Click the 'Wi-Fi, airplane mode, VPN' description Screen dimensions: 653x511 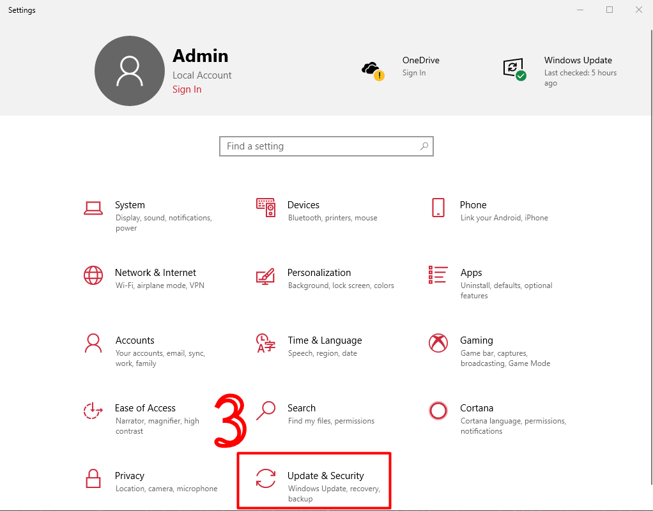[160, 286]
